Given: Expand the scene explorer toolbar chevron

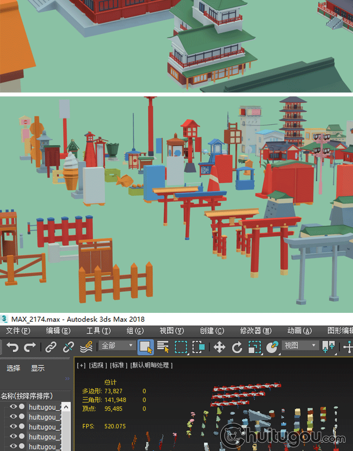Looking at the screenshot, I should pos(67,379).
